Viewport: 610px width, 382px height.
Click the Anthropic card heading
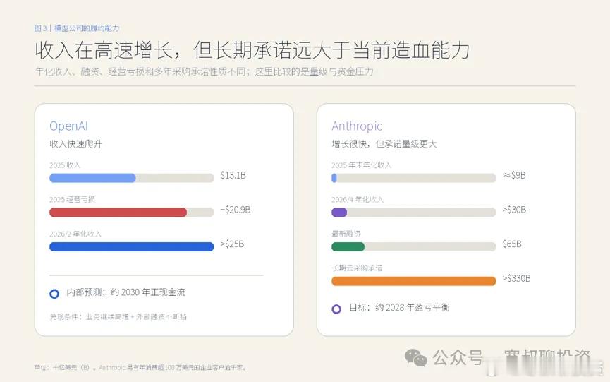click(x=357, y=126)
